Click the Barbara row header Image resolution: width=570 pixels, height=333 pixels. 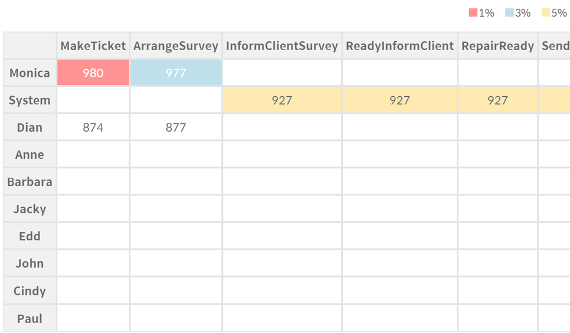click(30, 182)
